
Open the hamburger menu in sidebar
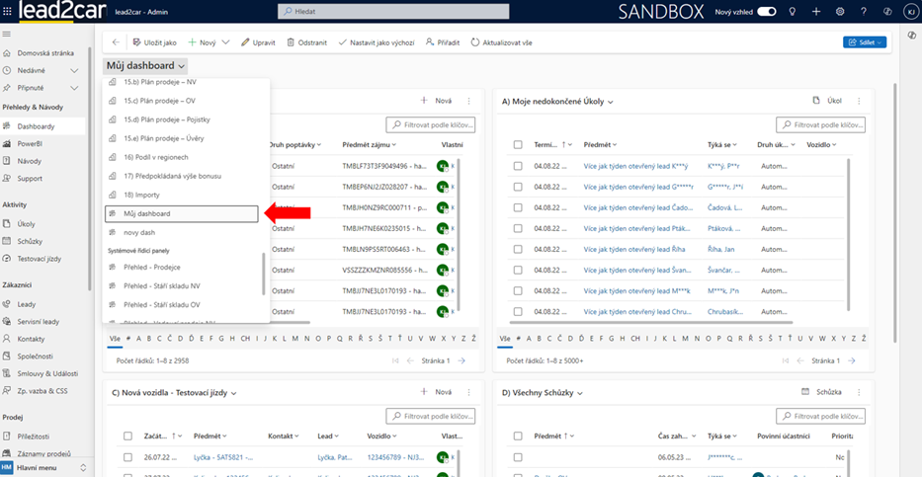tap(8, 34)
